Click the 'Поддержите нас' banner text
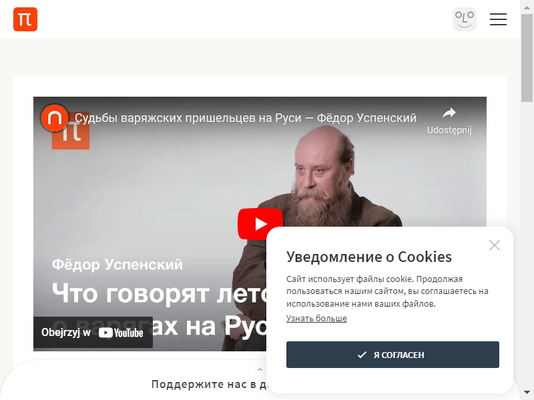Image resolution: width=534 pixels, height=400 pixels. click(x=208, y=385)
